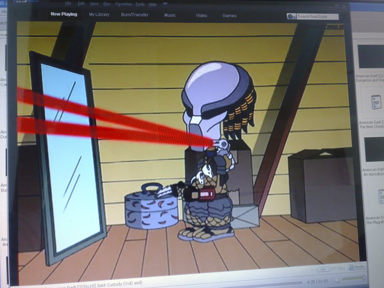Expand the dropdown arrow beside the info icon
Screen dimensions: 384x288
(295, 17)
